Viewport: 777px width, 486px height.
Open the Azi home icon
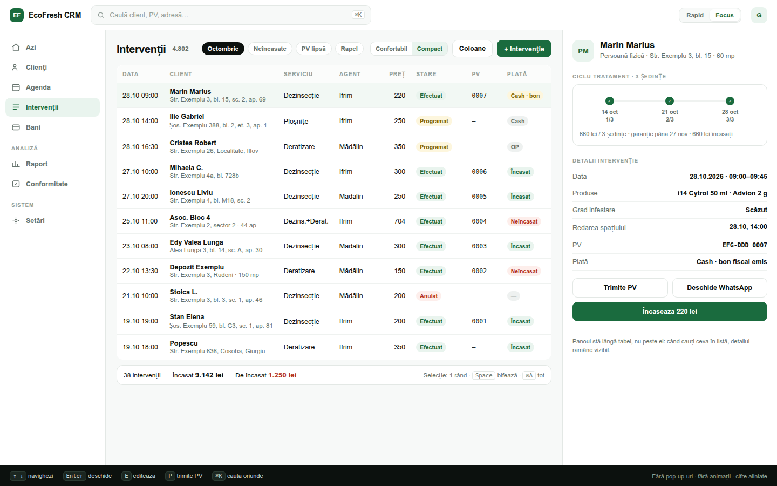[x=16, y=48]
